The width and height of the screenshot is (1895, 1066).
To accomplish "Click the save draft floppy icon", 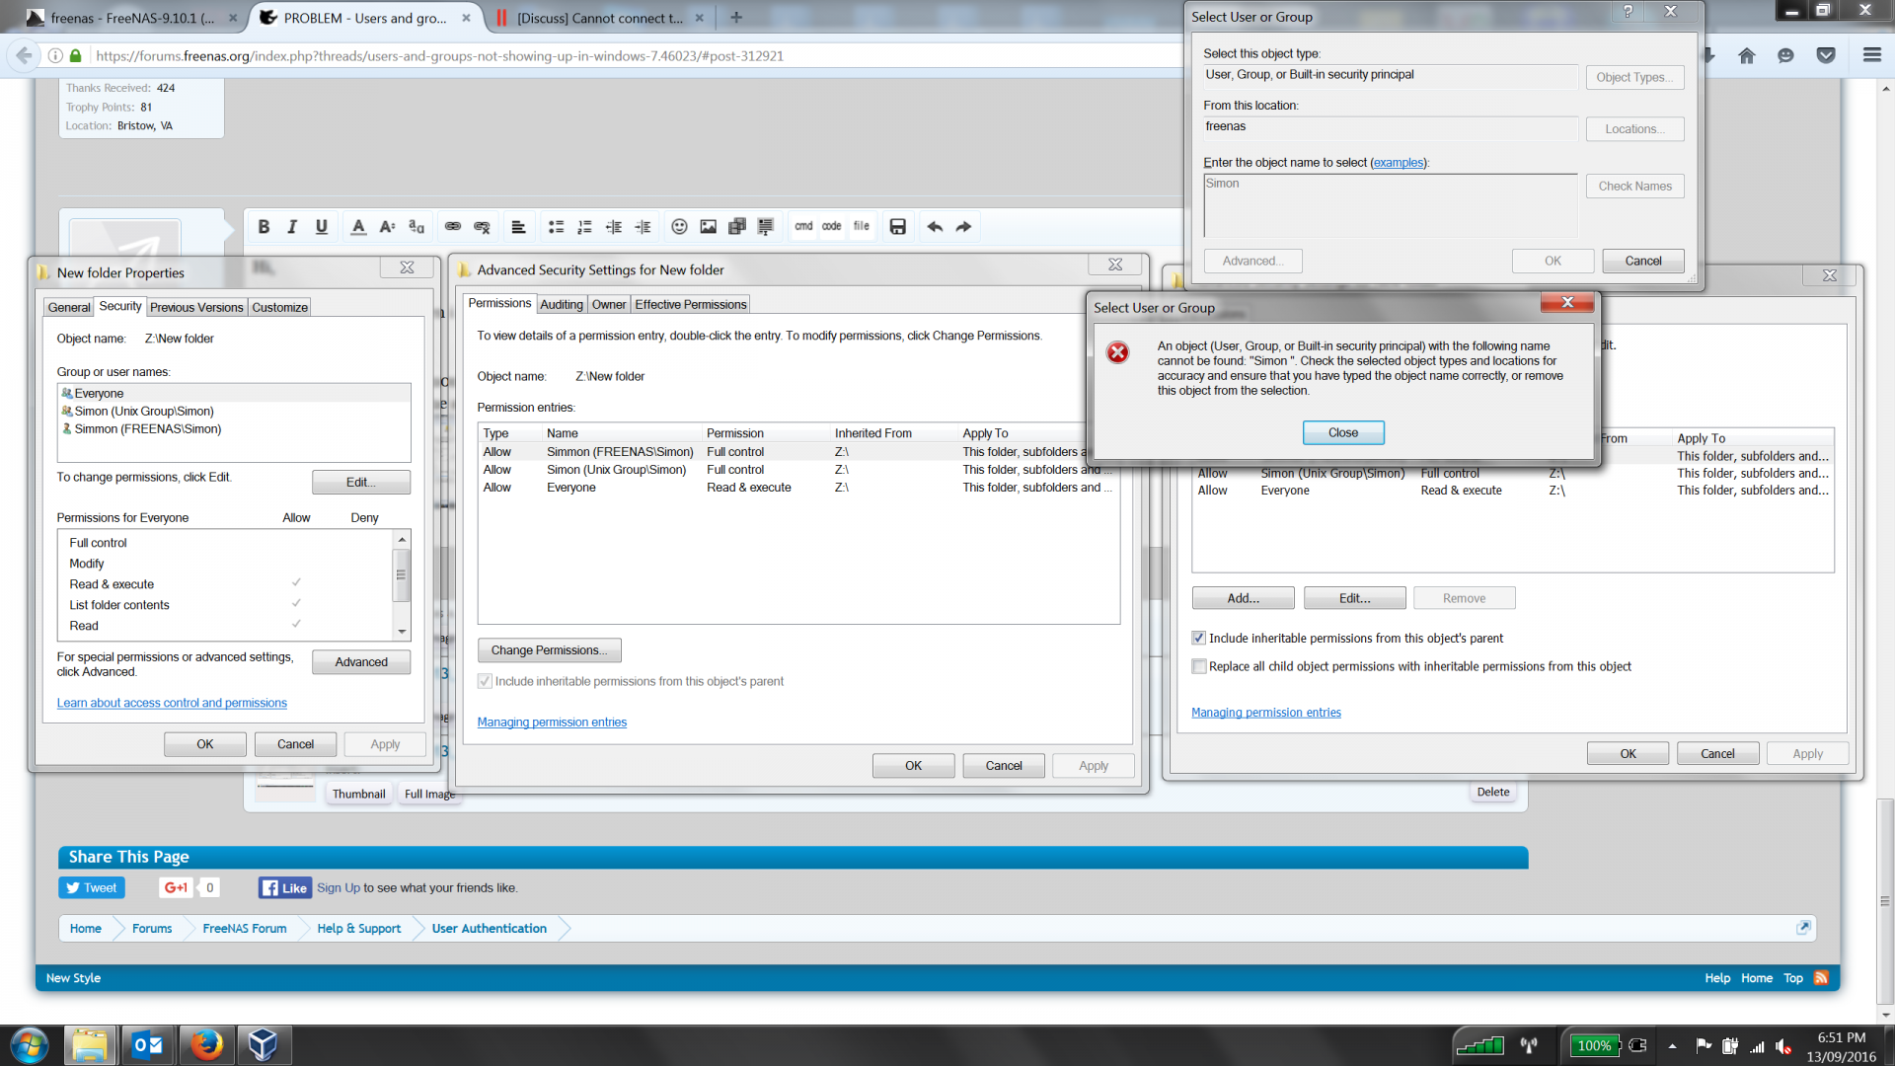I will (898, 227).
